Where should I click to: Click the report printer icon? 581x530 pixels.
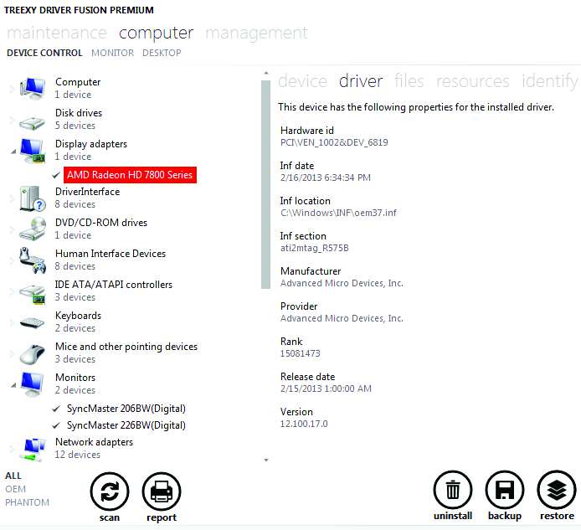click(162, 491)
